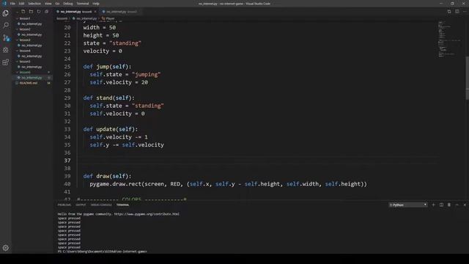This screenshot has height=264, width=469.
Task: Select no_internet.py under lesson6 folder
Action: (x=32, y=78)
